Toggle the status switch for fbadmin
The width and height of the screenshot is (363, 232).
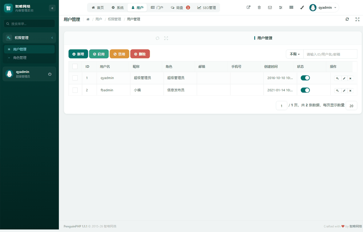click(x=305, y=90)
